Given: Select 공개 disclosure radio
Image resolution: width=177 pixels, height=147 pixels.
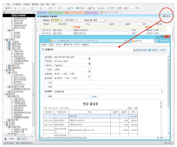Looking at the screenshot, I should pos(72,78).
